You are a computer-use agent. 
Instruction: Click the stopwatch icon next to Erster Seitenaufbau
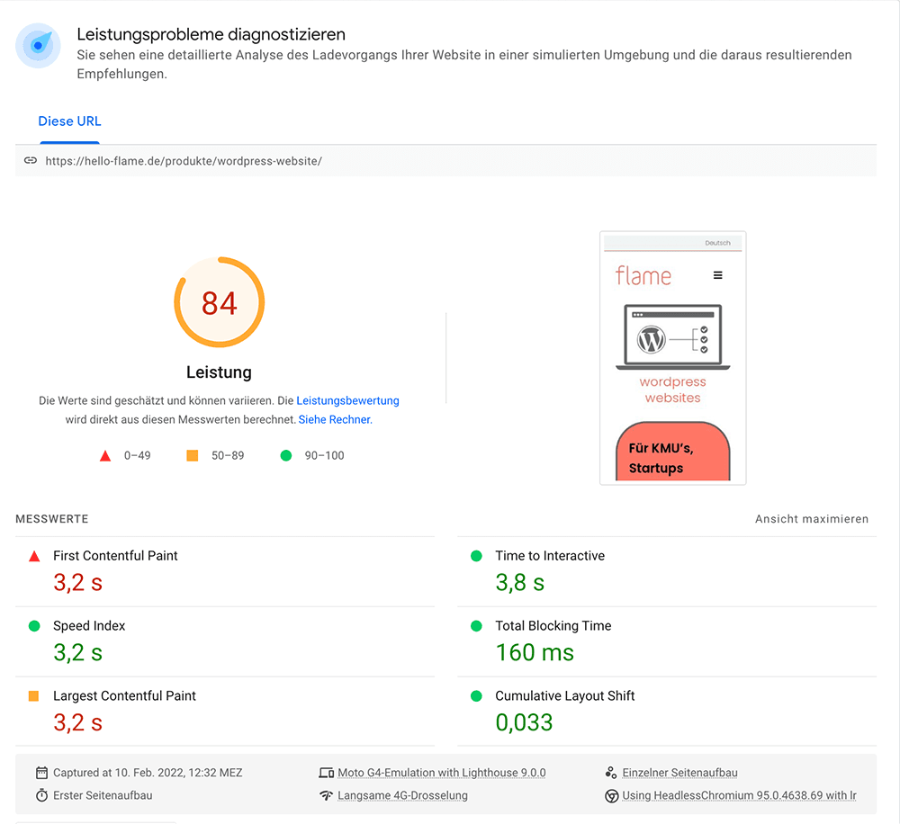[42, 795]
